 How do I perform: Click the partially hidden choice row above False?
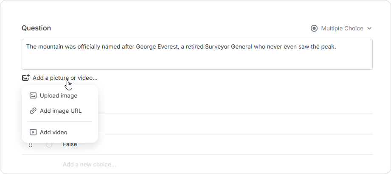pos(235,124)
